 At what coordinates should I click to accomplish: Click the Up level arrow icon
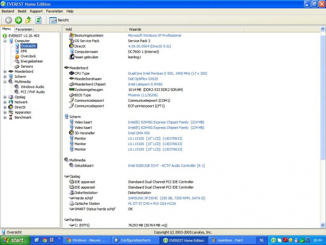[28, 20]
